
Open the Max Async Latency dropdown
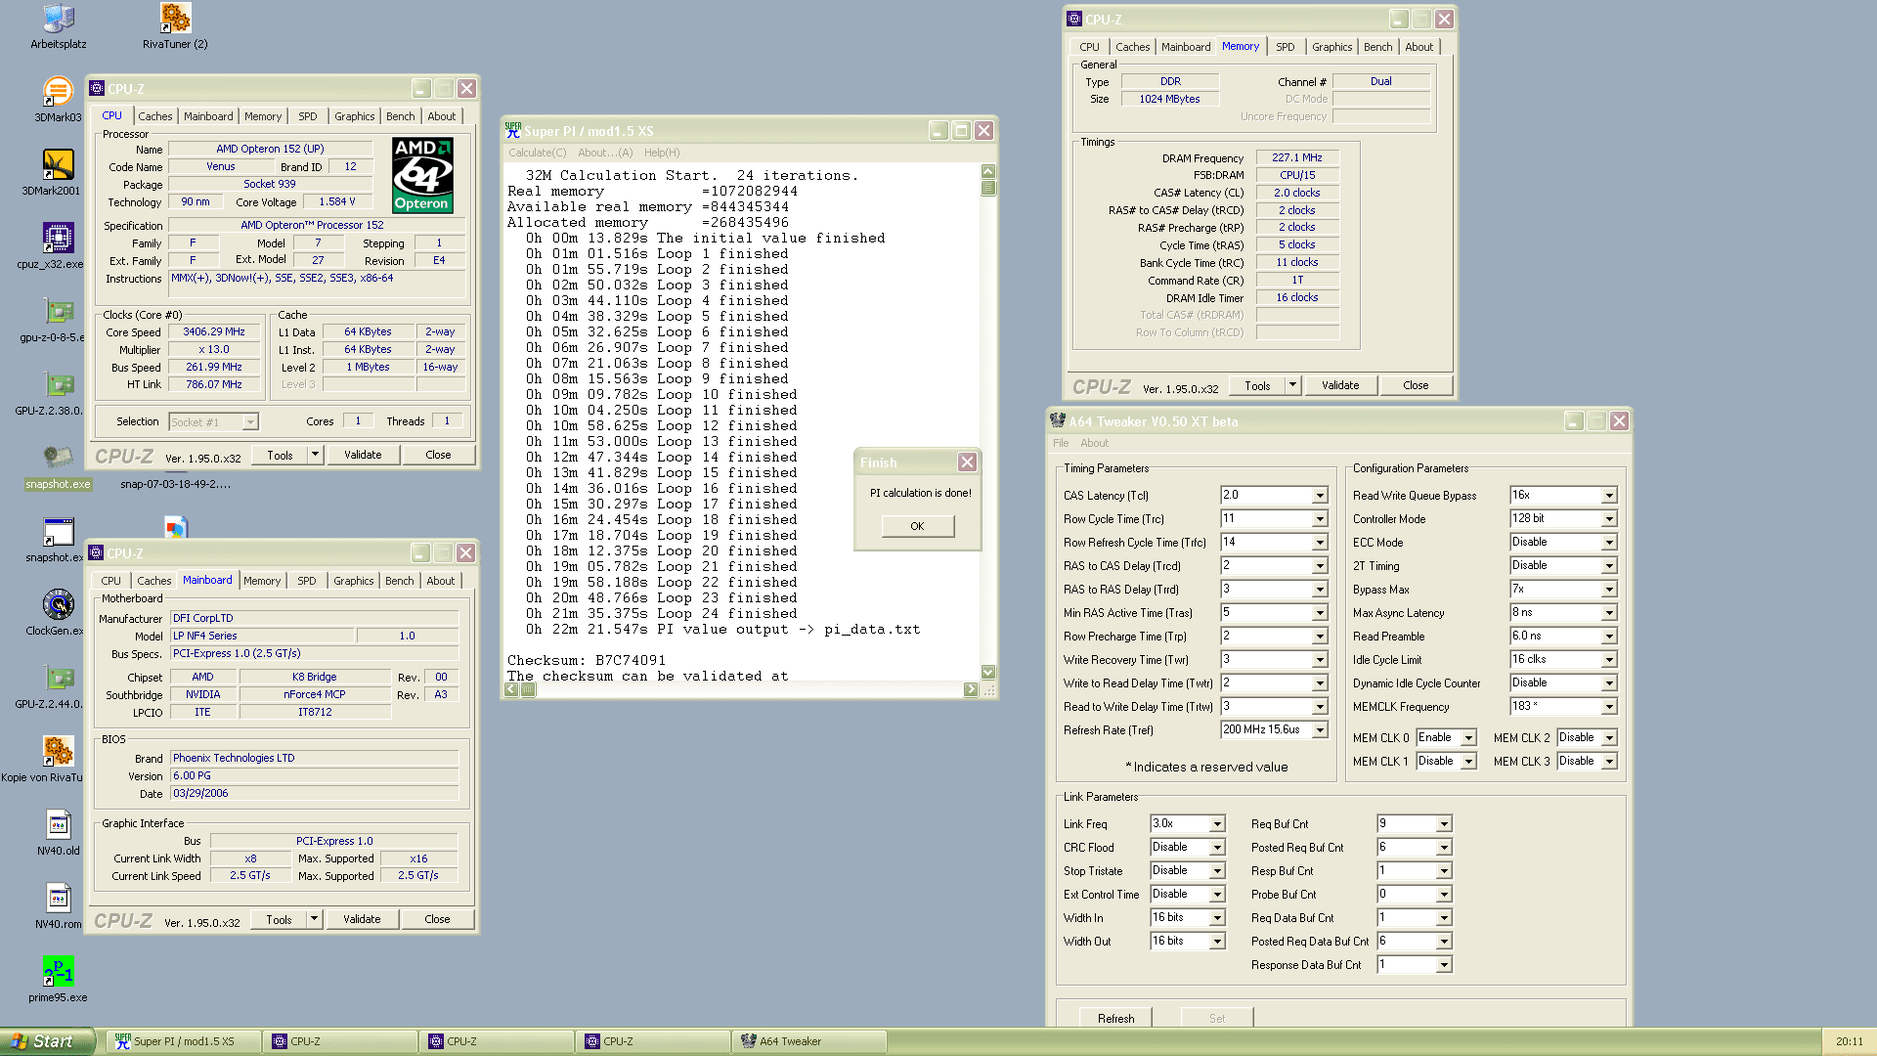[x=1609, y=613]
